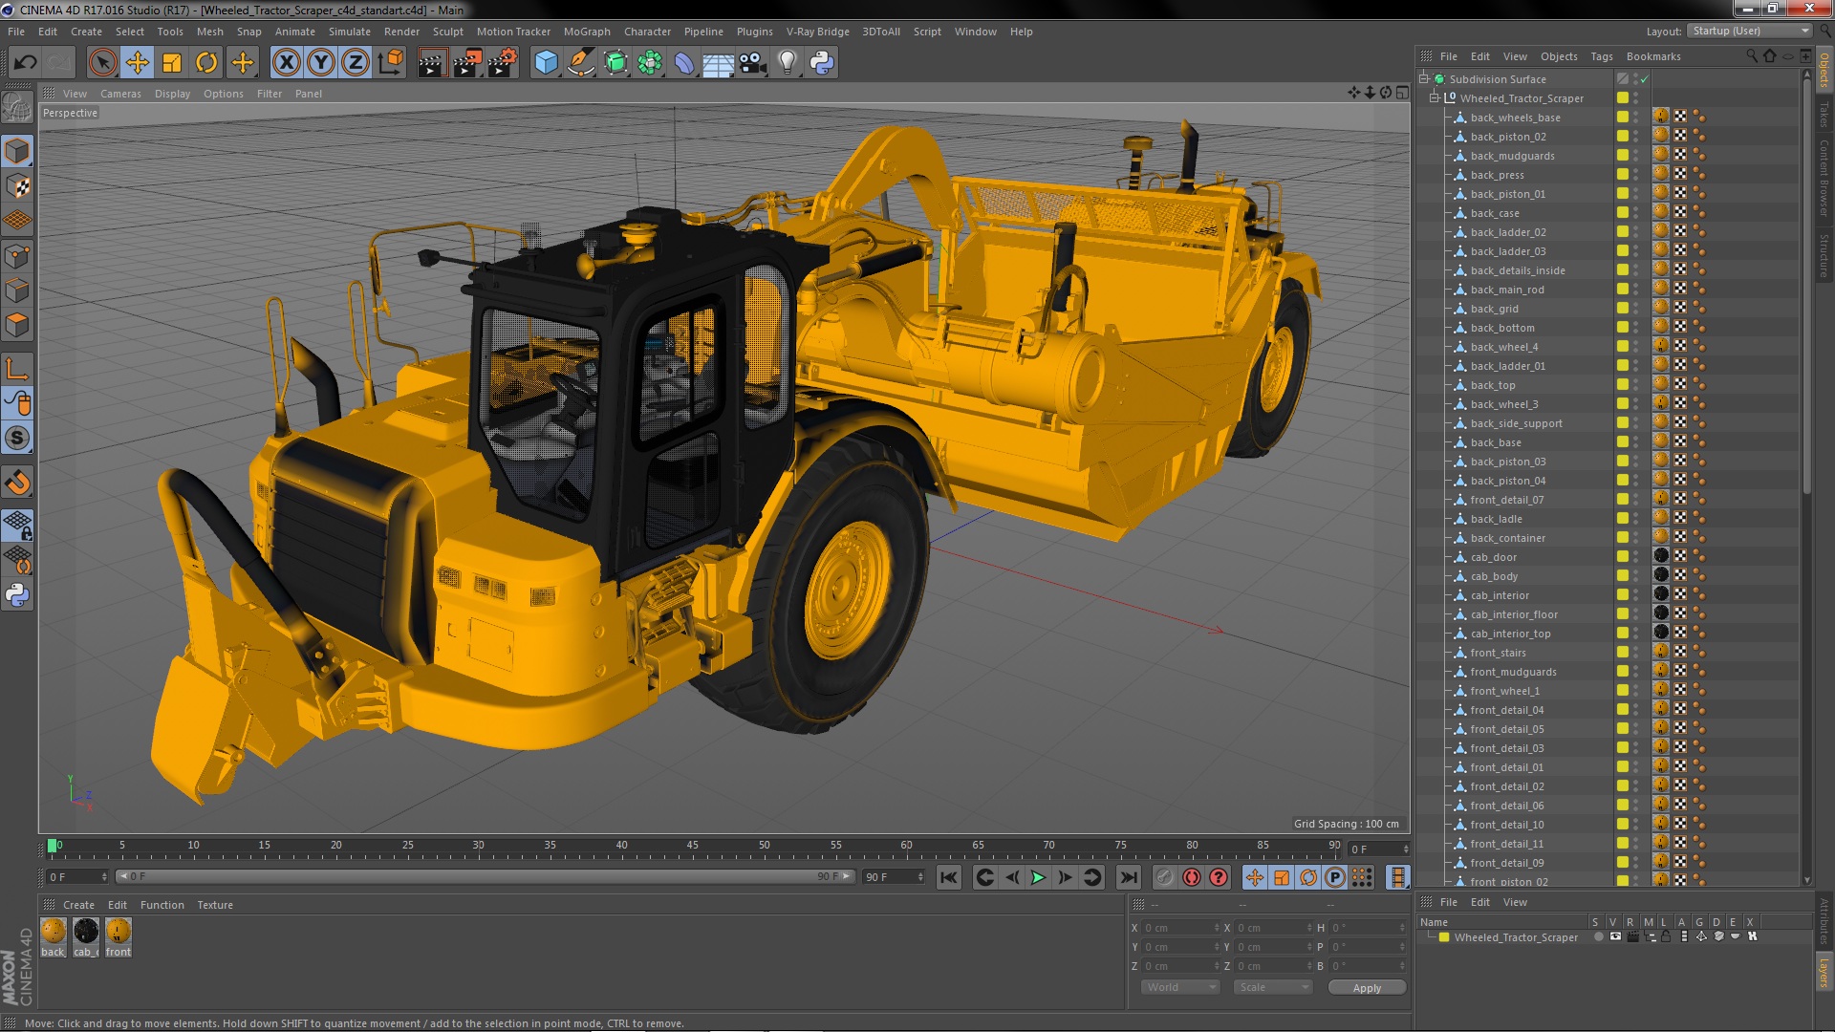This screenshot has width=1835, height=1032.
Task: Click the light bulb Light object icon
Action: [x=787, y=63]
